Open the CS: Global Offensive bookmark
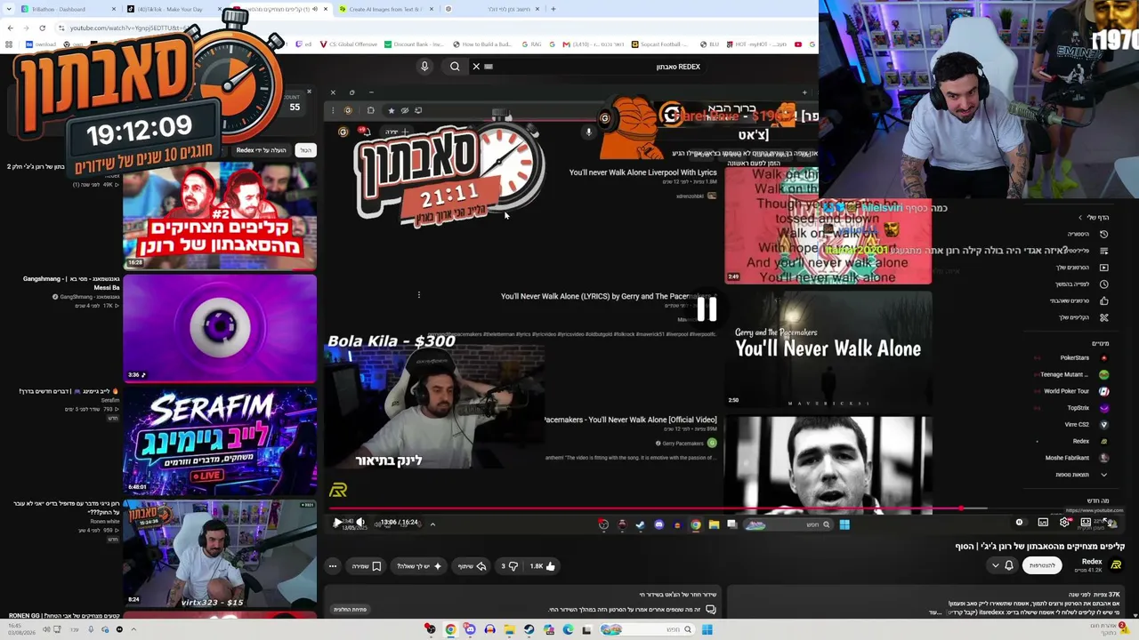Image resolution: width=1139 pixels, height=640 pixels. point(349,44)
